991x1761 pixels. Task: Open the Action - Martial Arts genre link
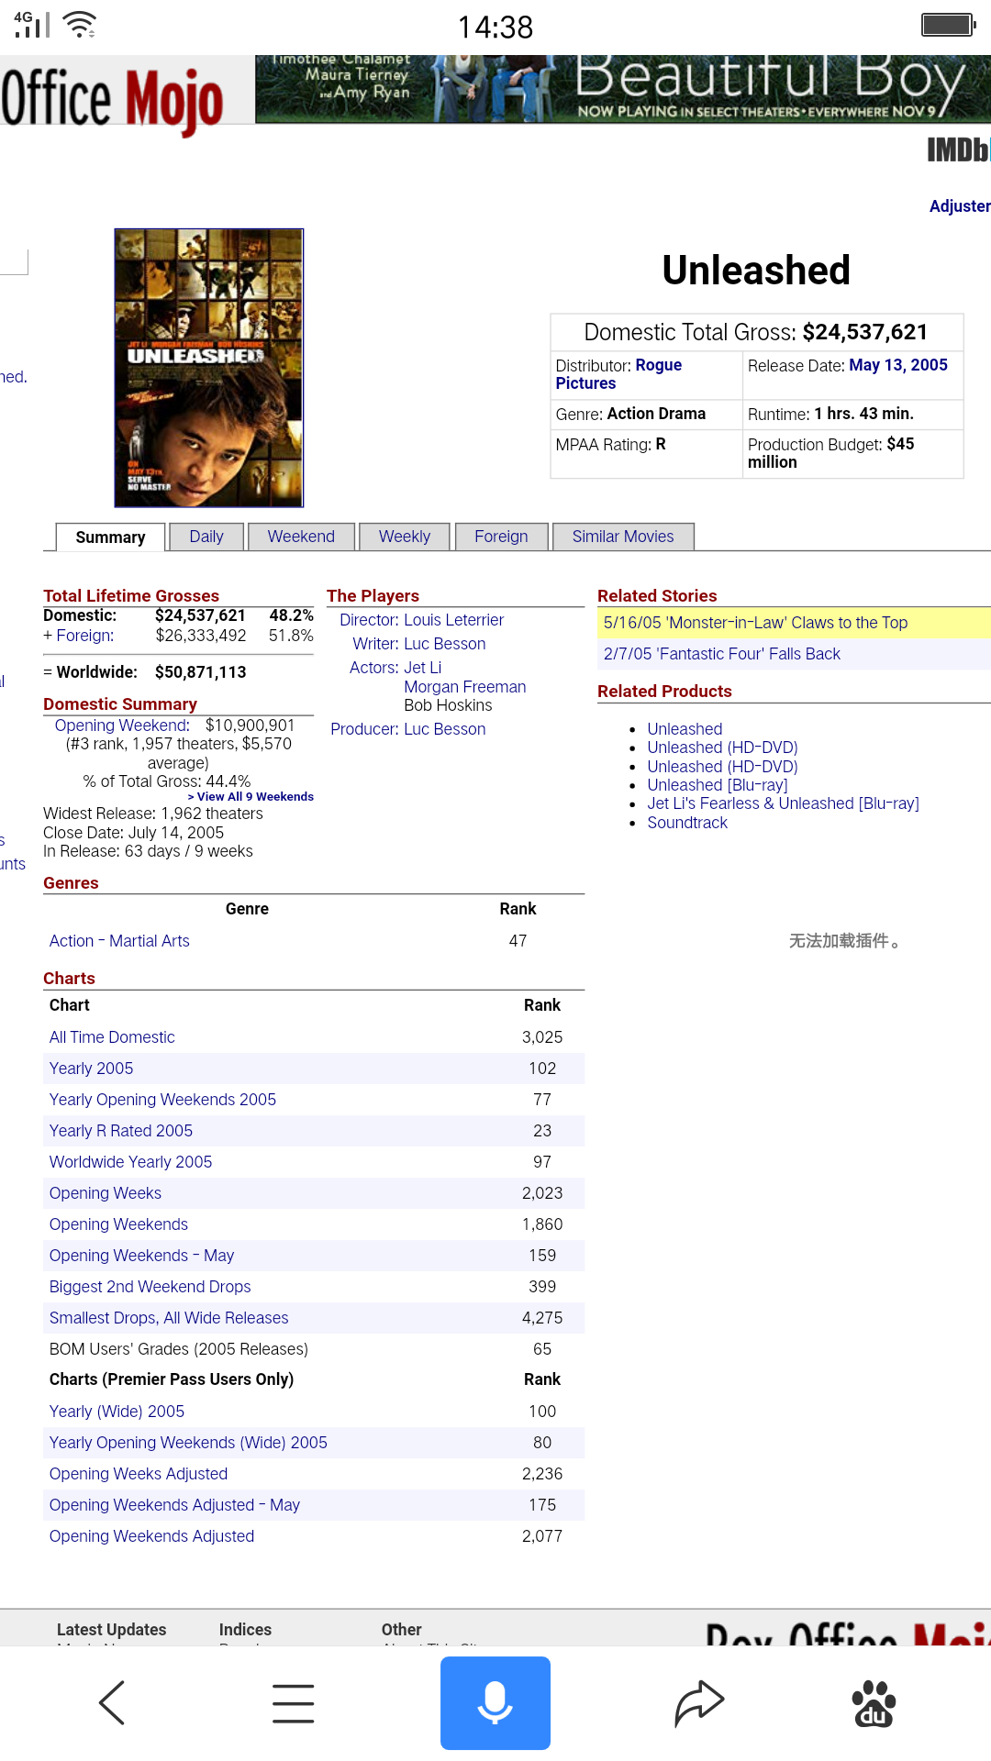pos(119,941)
